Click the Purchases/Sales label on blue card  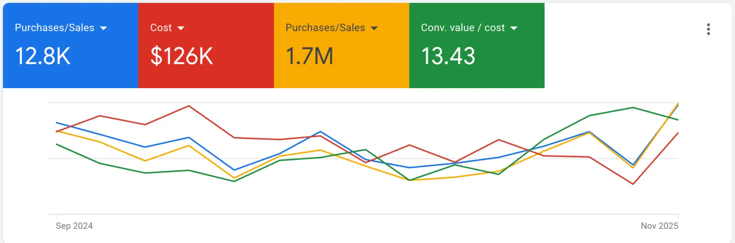click(54, 28)
